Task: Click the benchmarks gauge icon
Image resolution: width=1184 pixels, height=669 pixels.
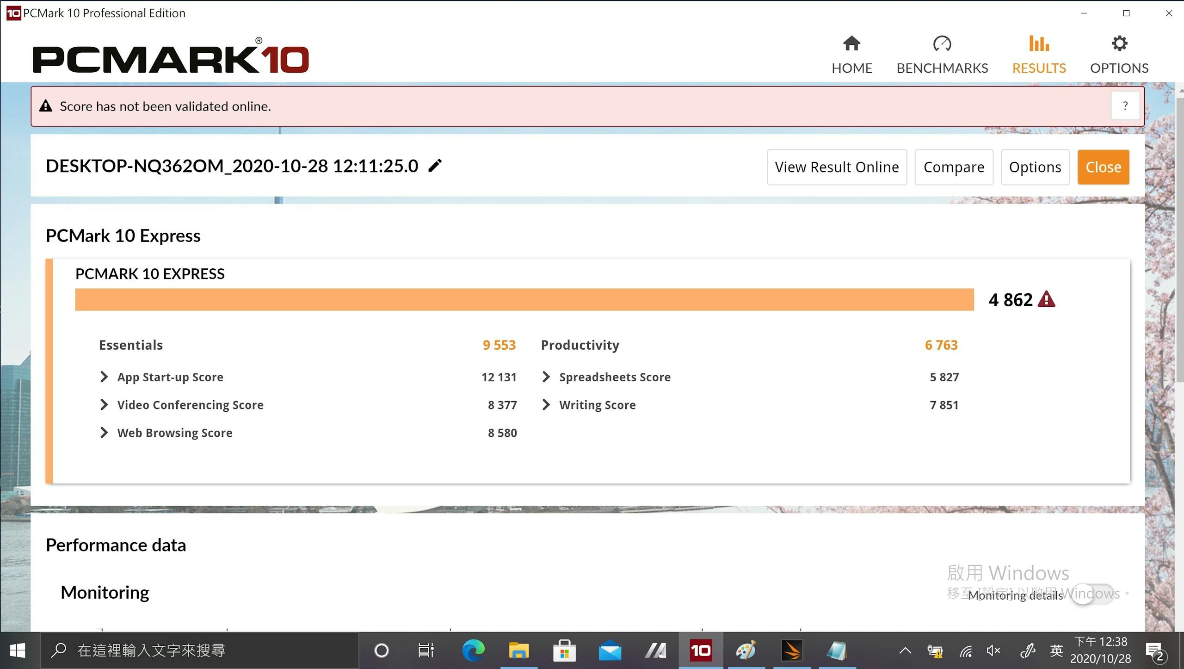Action: [x=942, y=43]
